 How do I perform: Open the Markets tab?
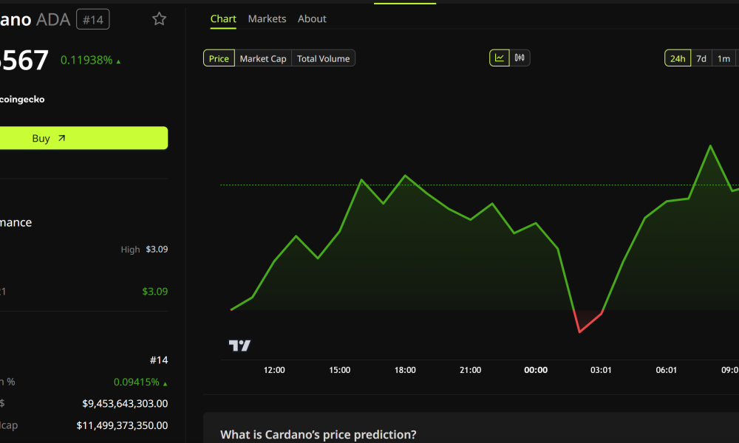pos(267,19)
